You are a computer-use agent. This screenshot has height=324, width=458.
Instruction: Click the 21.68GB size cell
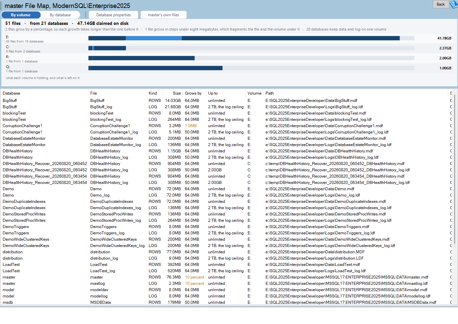click(173, 107)
